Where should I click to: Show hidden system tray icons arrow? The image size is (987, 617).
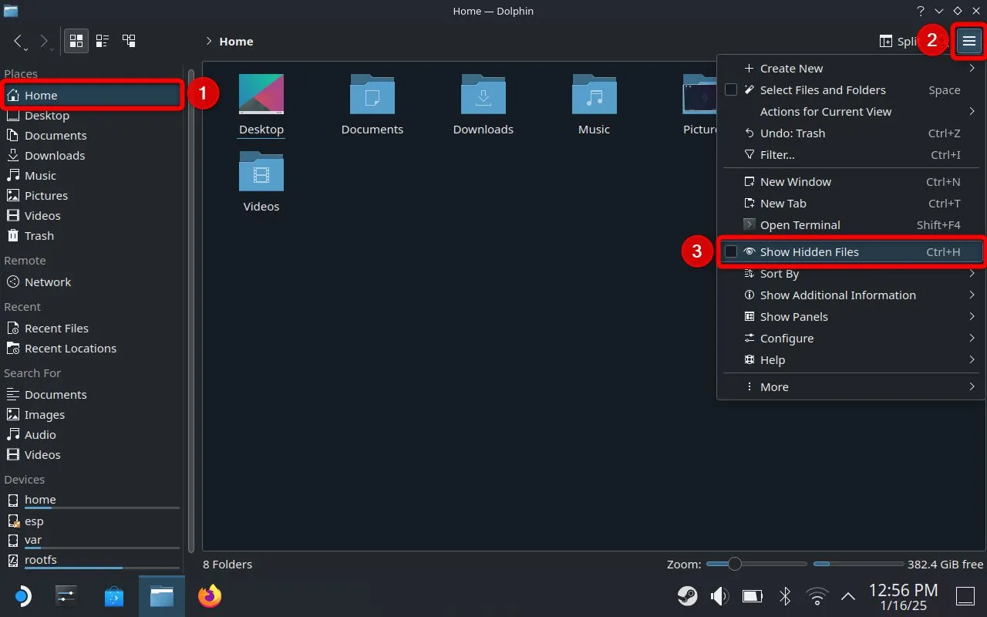tap(848, 596)
